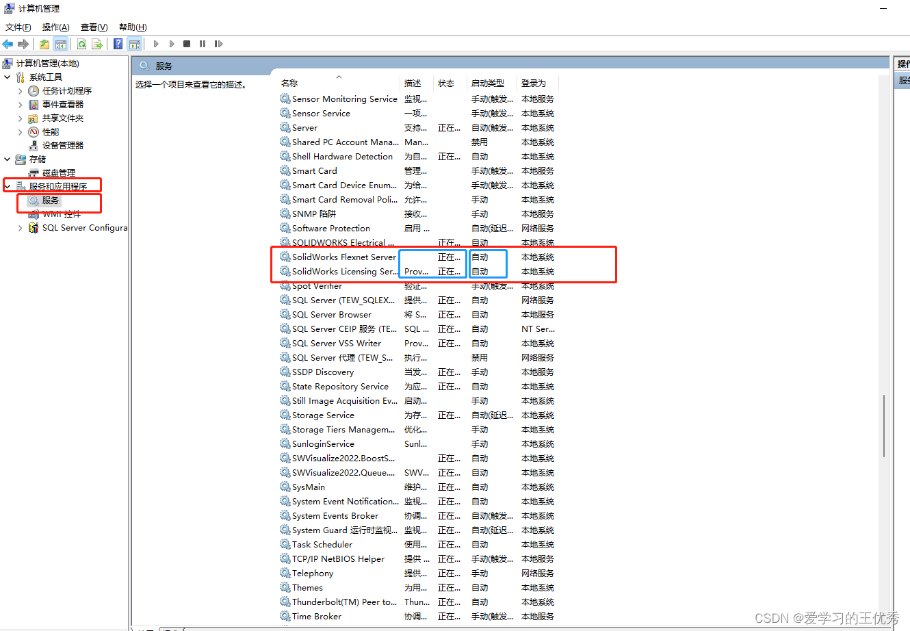Collapse the 服务和应用程序 tree node

(8, 187)
